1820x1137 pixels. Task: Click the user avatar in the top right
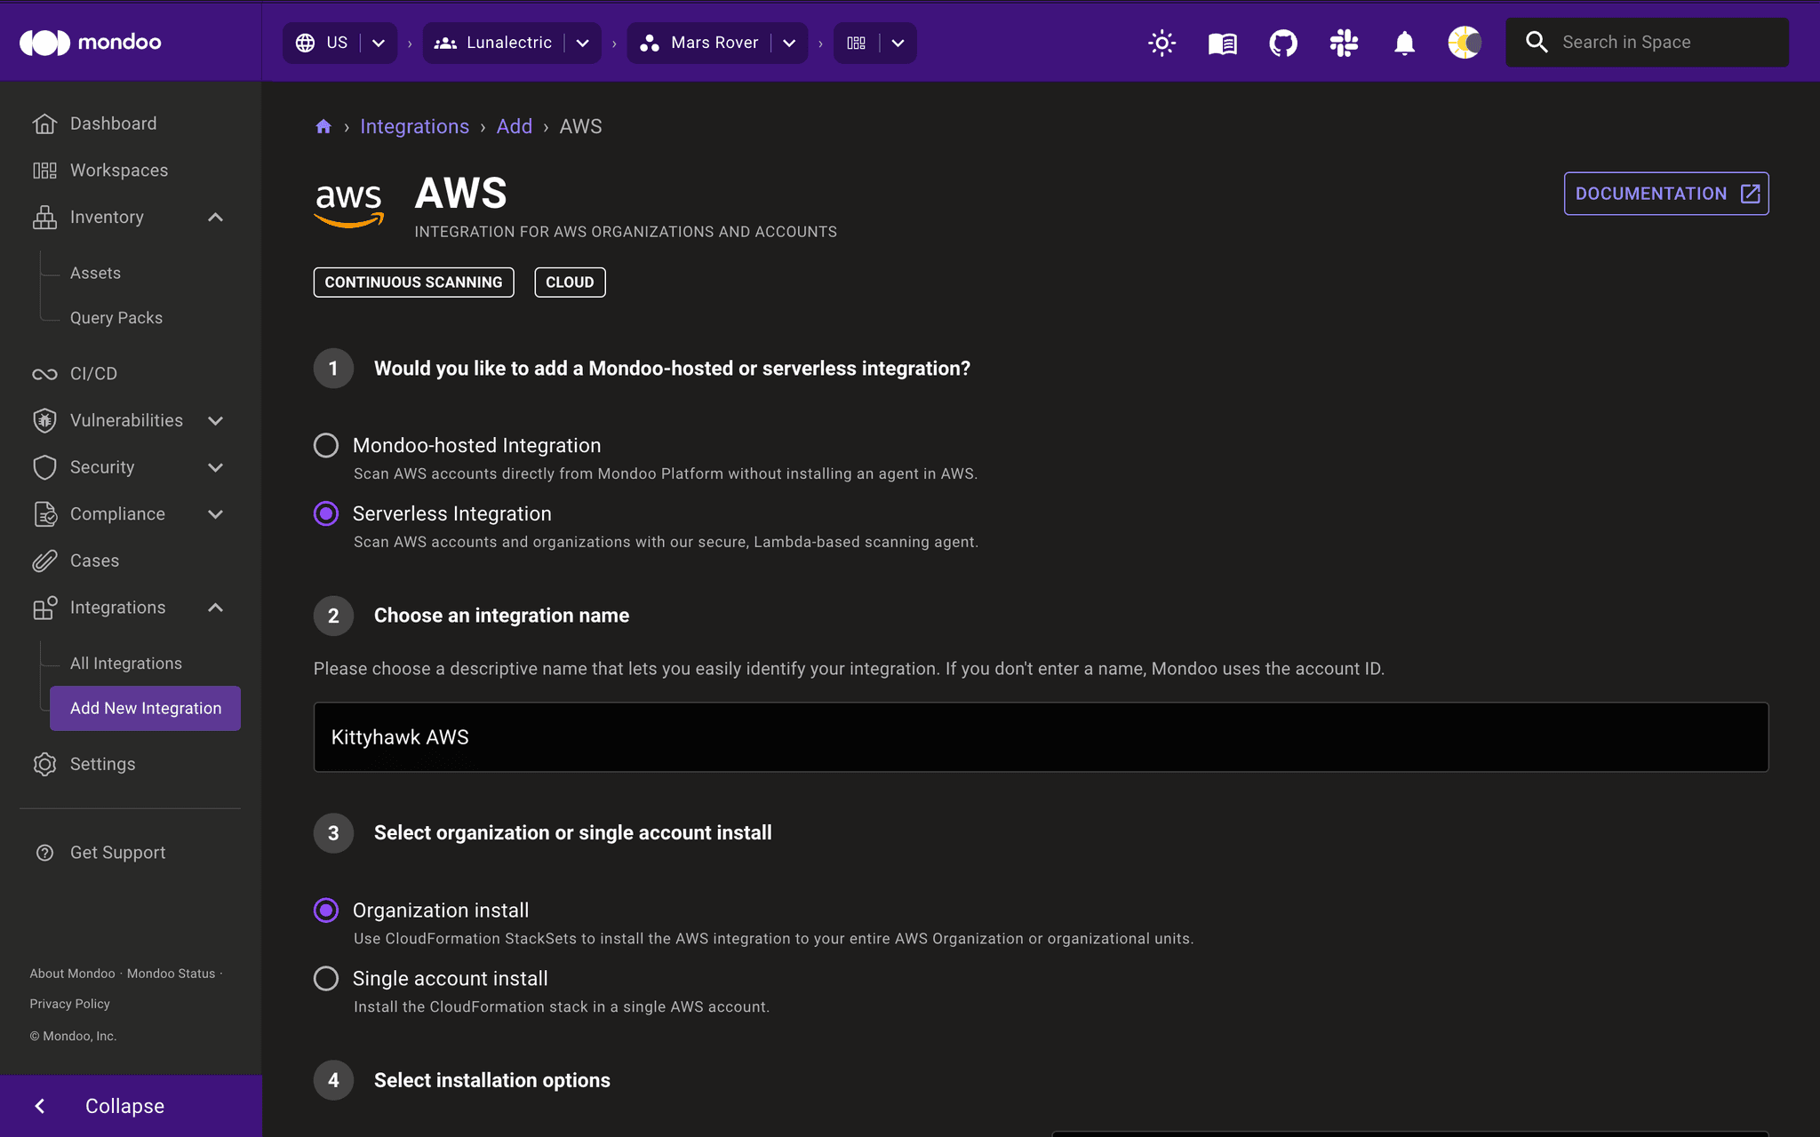[1465, 42]
